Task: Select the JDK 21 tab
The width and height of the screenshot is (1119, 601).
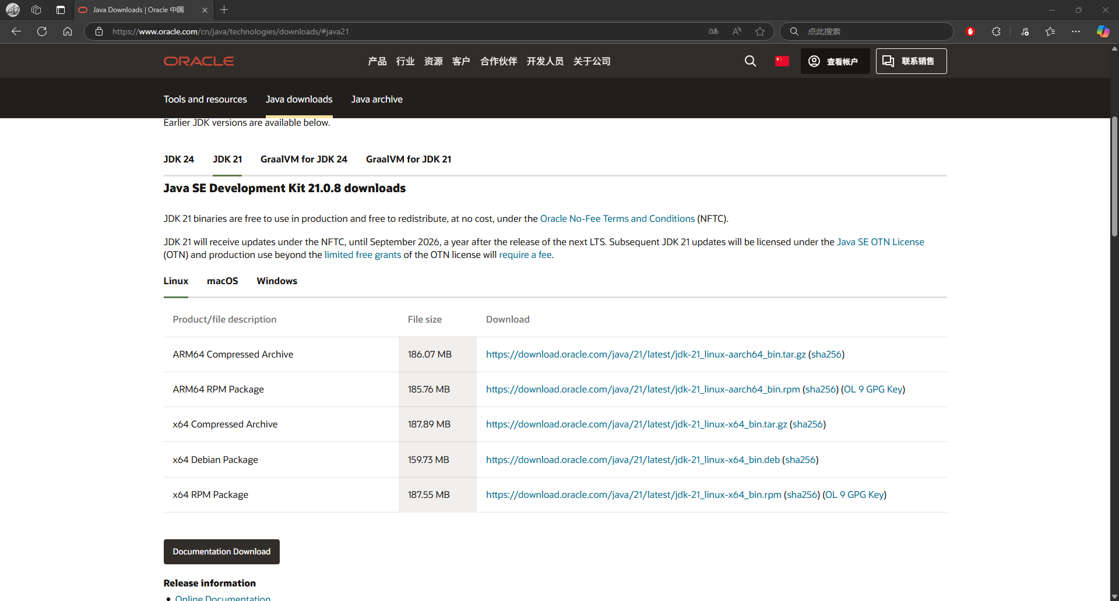Action: (x=227, y=160)
